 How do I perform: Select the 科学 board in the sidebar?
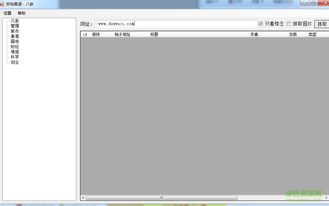click(x=14, y=57)
